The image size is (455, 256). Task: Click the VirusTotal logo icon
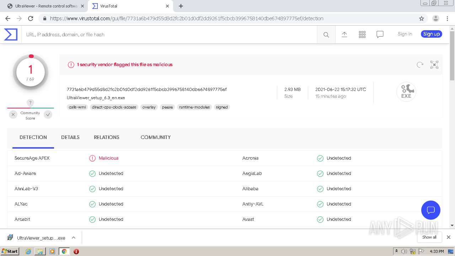tap(10, 34)
